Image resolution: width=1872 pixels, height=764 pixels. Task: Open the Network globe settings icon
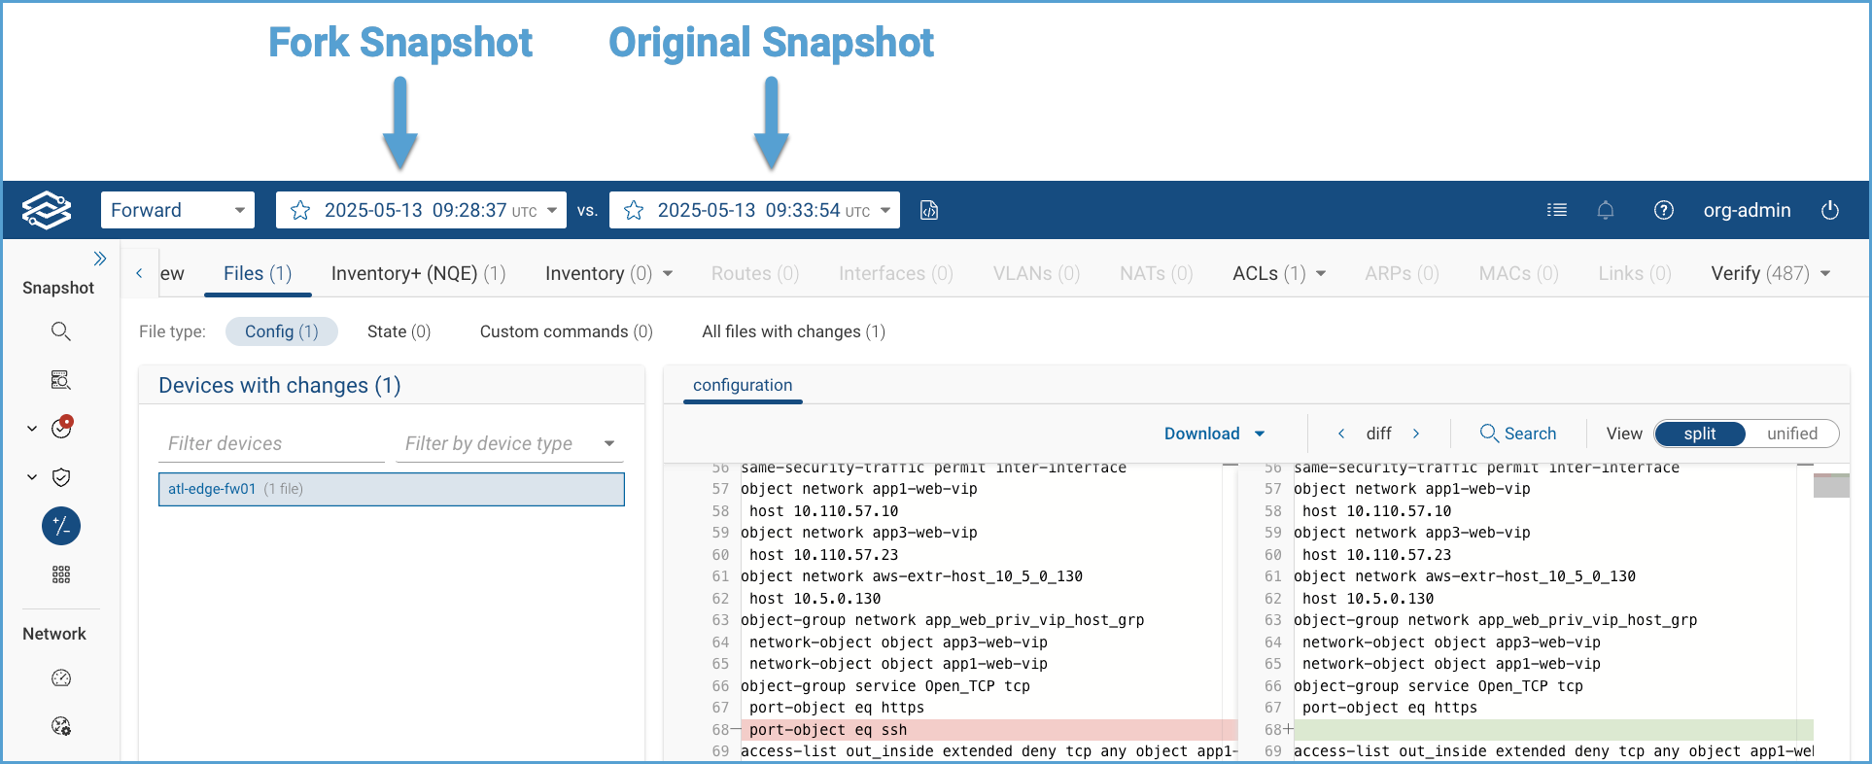pyautogui.click(x=61, y=726)
